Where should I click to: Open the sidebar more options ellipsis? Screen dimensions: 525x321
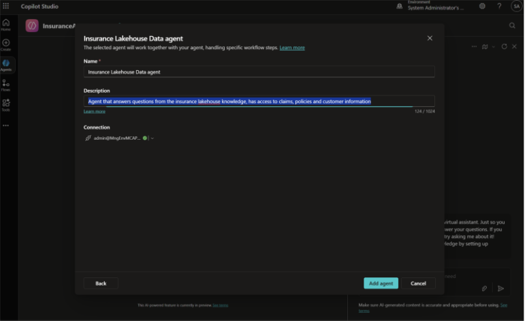(5, 125)
